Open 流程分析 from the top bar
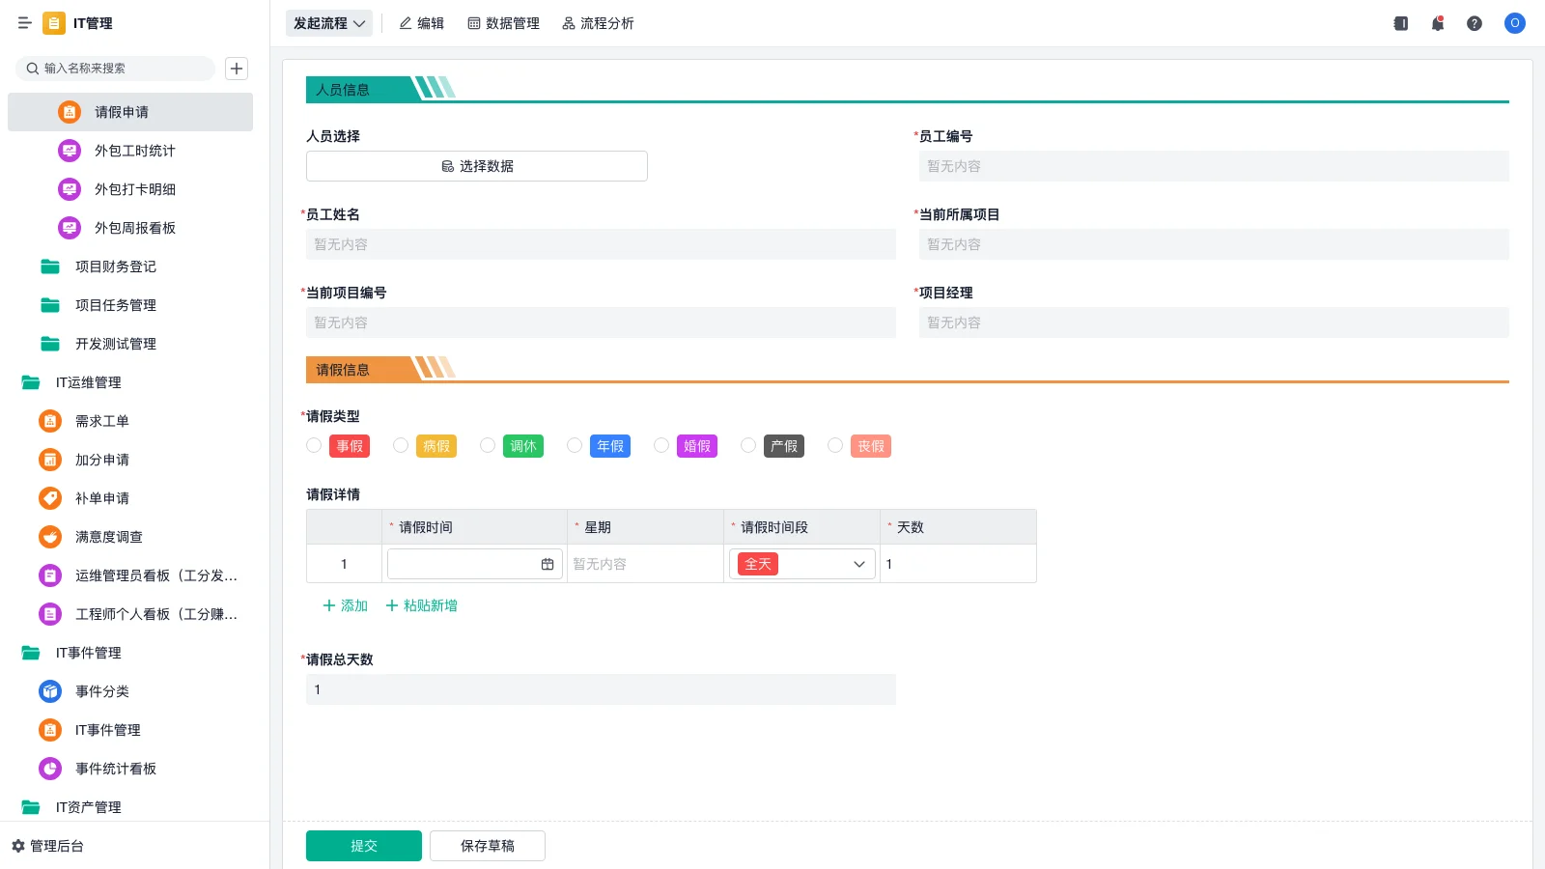 pyautogui.click(x=598, y=22)
